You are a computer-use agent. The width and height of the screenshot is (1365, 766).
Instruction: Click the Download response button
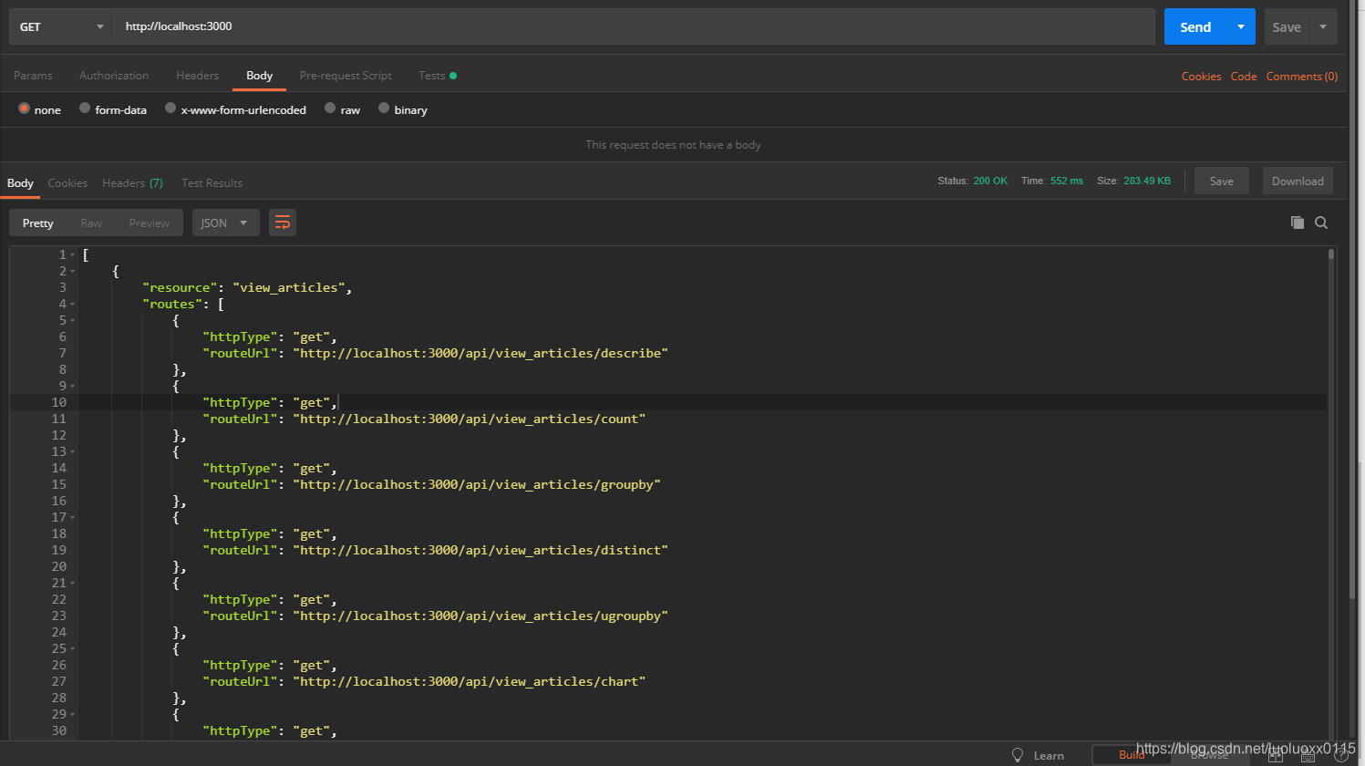pyautogui.click(x=1298, y=181)
